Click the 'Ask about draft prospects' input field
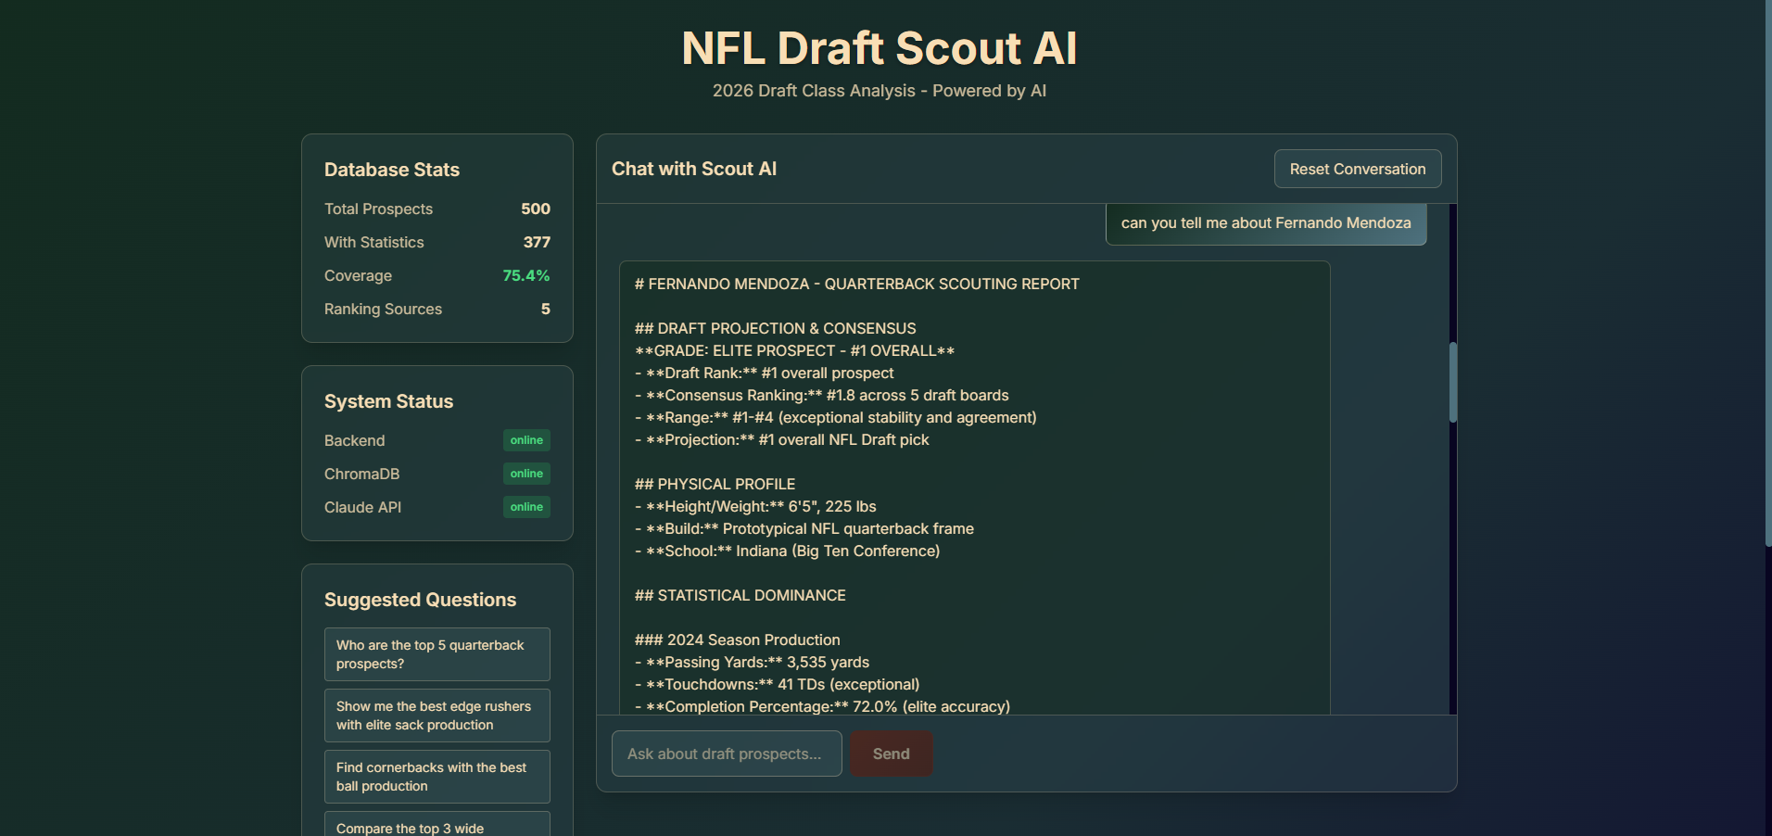 click(x=726, y=754)
